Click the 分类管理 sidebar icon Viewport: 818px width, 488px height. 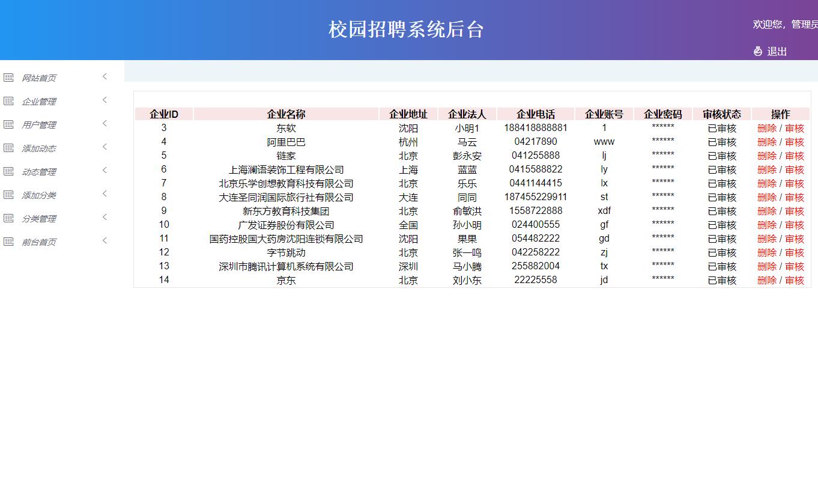click(8, 218)
